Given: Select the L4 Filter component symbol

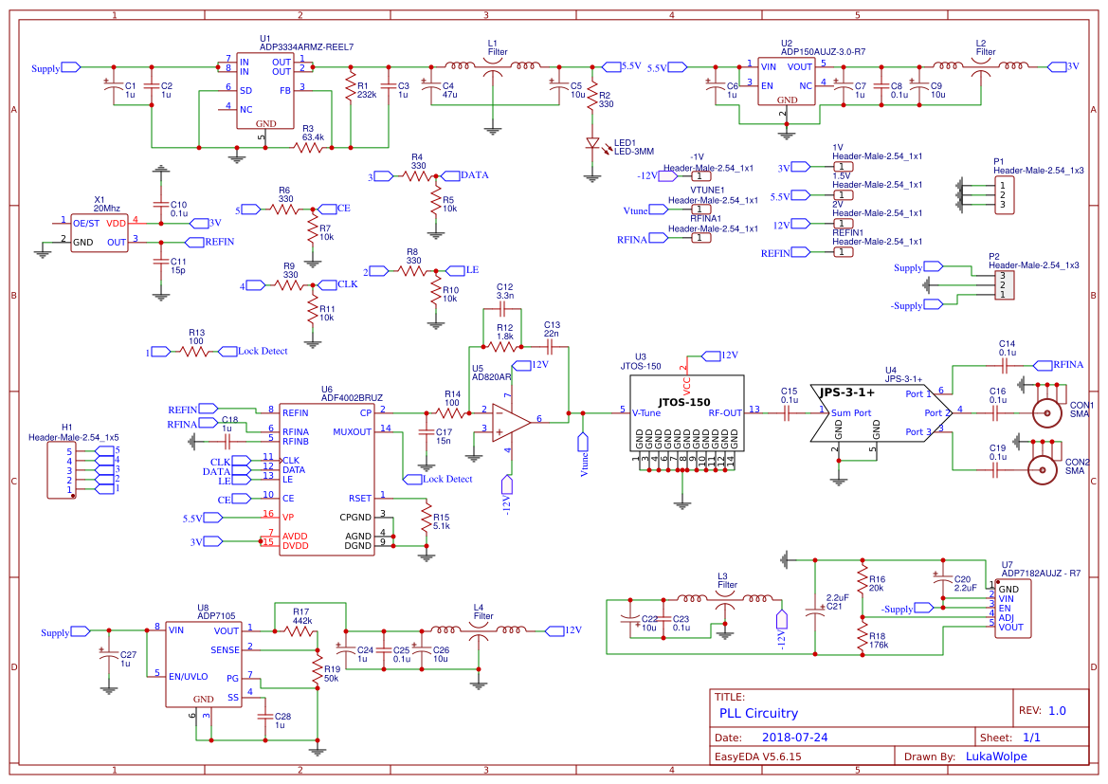Looking at the screenshot, I should pos(479,631).
